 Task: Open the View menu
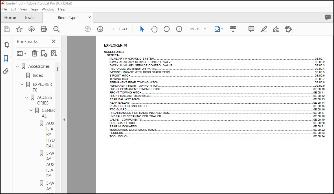click(24, 9)
